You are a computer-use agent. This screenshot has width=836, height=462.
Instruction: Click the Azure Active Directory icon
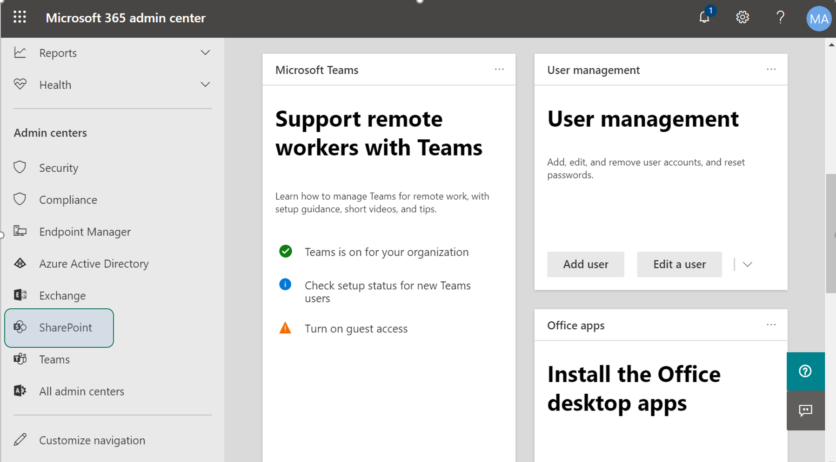(20, 263)
